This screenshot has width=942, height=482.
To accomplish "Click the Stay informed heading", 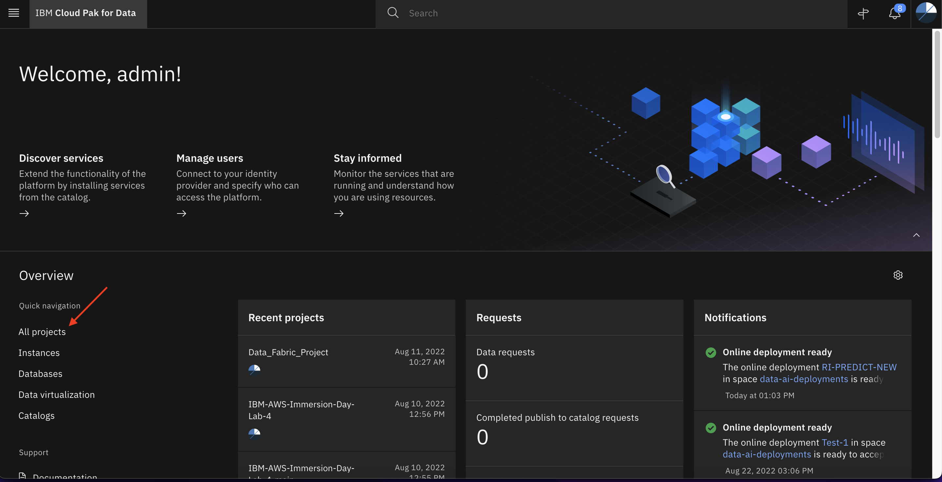I will tap(367, 158).
